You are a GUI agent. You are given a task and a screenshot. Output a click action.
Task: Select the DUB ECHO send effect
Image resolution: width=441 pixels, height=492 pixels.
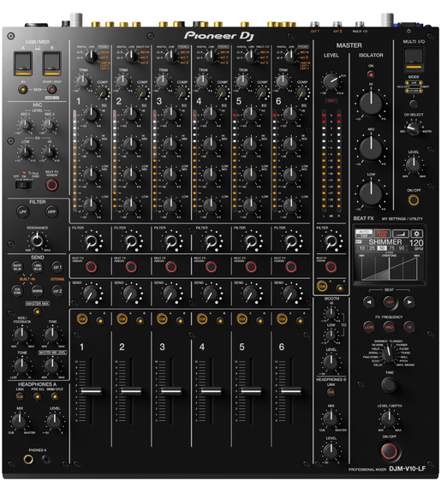click(17, 291)
